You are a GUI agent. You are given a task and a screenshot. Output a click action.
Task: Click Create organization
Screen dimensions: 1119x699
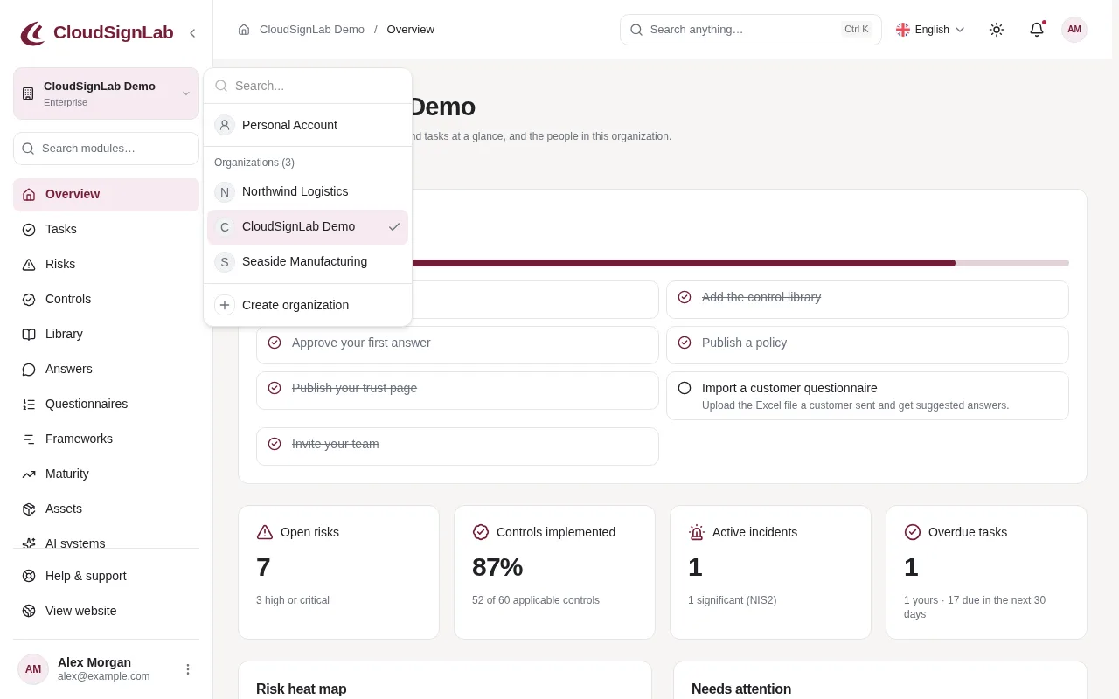click(x=308, y=305)
